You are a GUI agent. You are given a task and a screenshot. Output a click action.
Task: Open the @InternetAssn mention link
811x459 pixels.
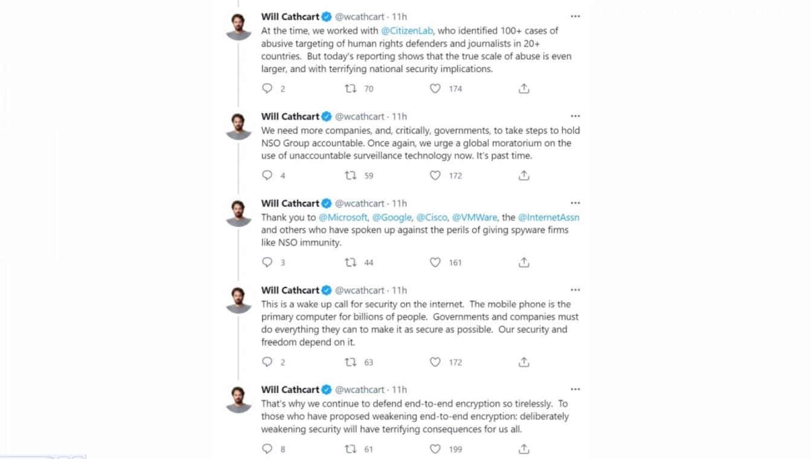[551, 217]
